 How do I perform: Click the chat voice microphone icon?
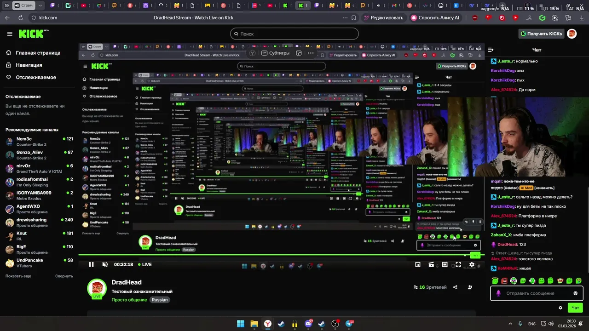click(x=498, y=293)
